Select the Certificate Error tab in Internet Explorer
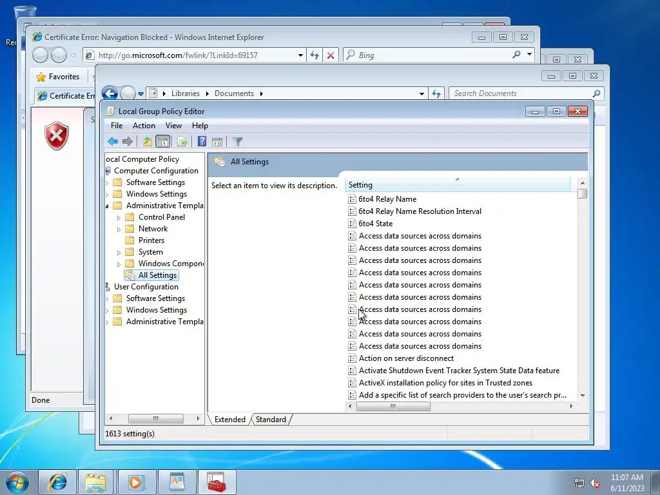 (x=65, y=96)
